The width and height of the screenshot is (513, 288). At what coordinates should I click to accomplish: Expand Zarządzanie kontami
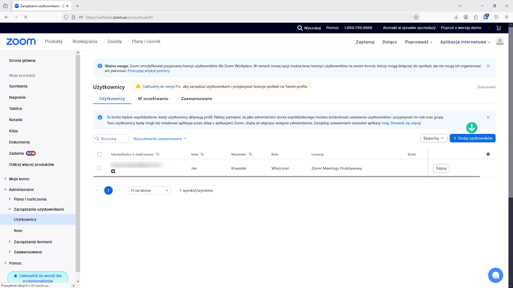[x=10, y=242]
